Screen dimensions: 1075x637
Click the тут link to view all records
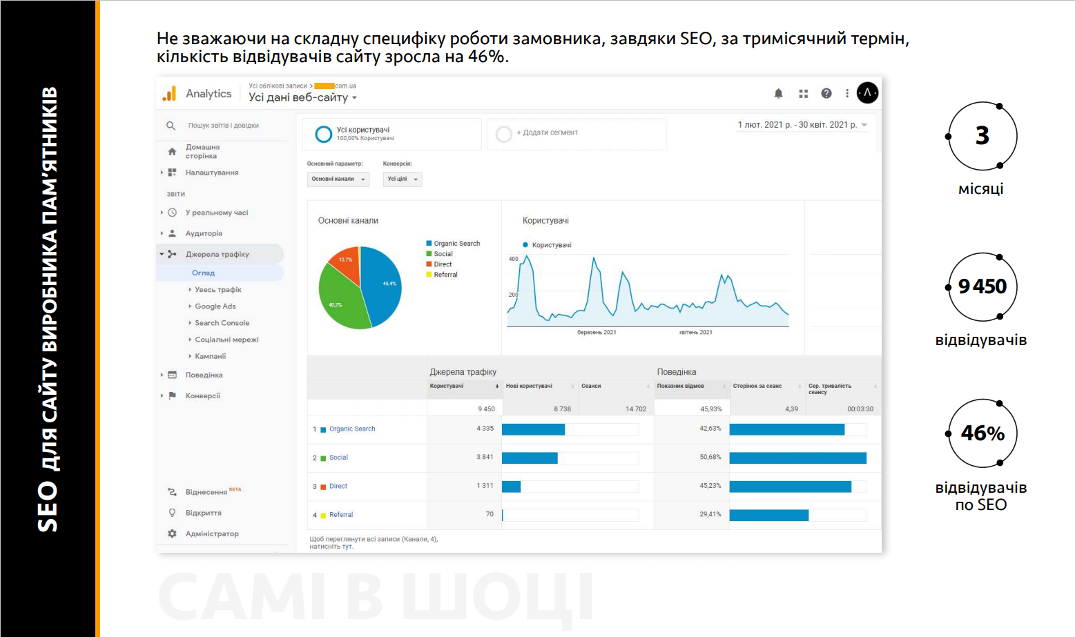click(347, 547)
